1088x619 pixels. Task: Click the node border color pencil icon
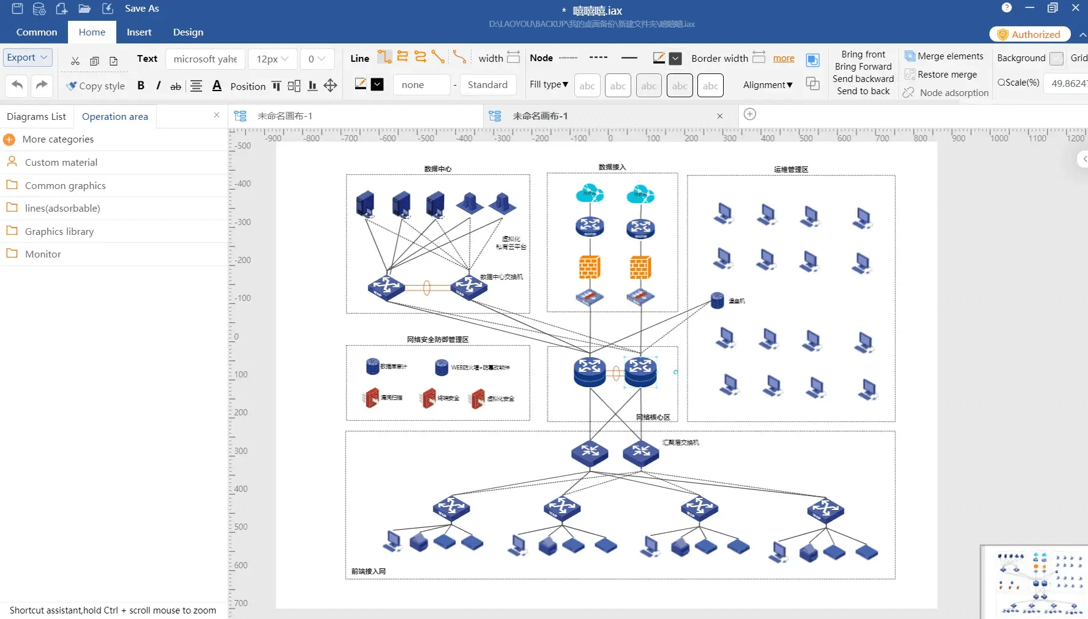[659, 58]
